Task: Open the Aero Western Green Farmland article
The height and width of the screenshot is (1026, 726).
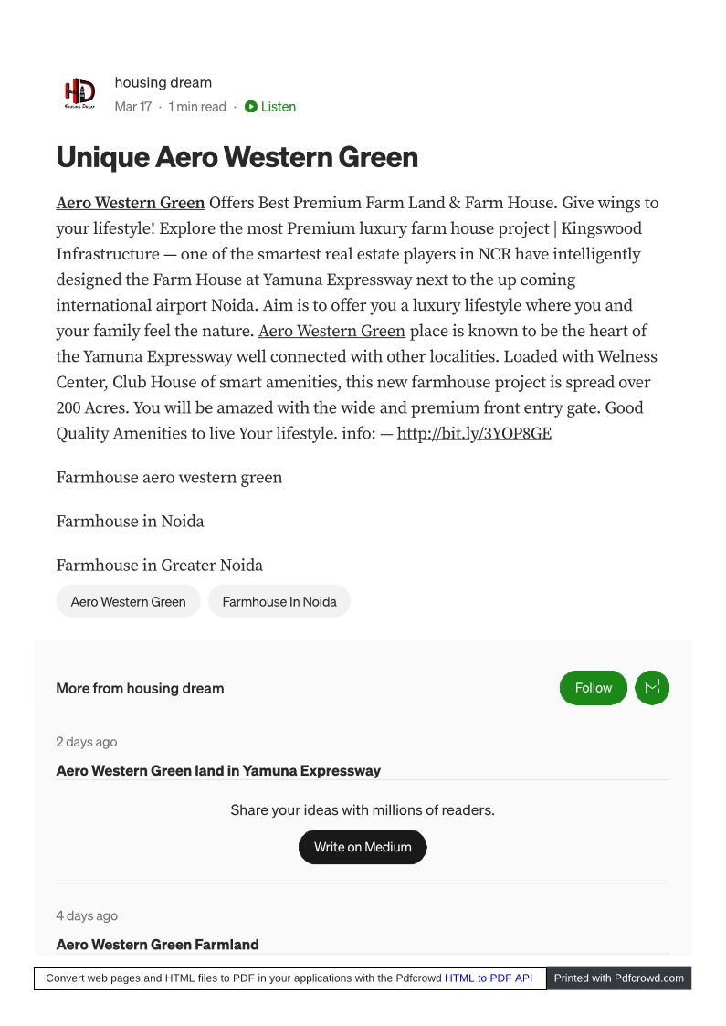Action: click(x=157, y=944)
